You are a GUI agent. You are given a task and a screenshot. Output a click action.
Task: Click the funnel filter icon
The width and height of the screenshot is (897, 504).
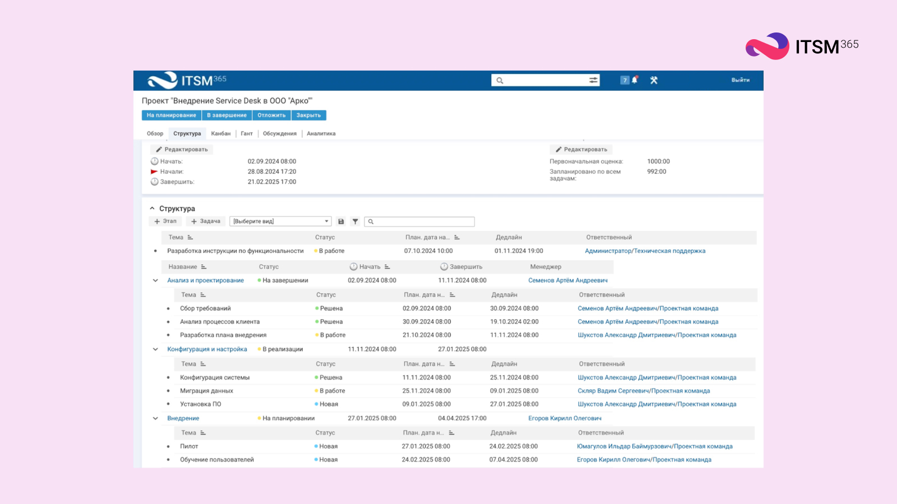click(x=355, y=222)
